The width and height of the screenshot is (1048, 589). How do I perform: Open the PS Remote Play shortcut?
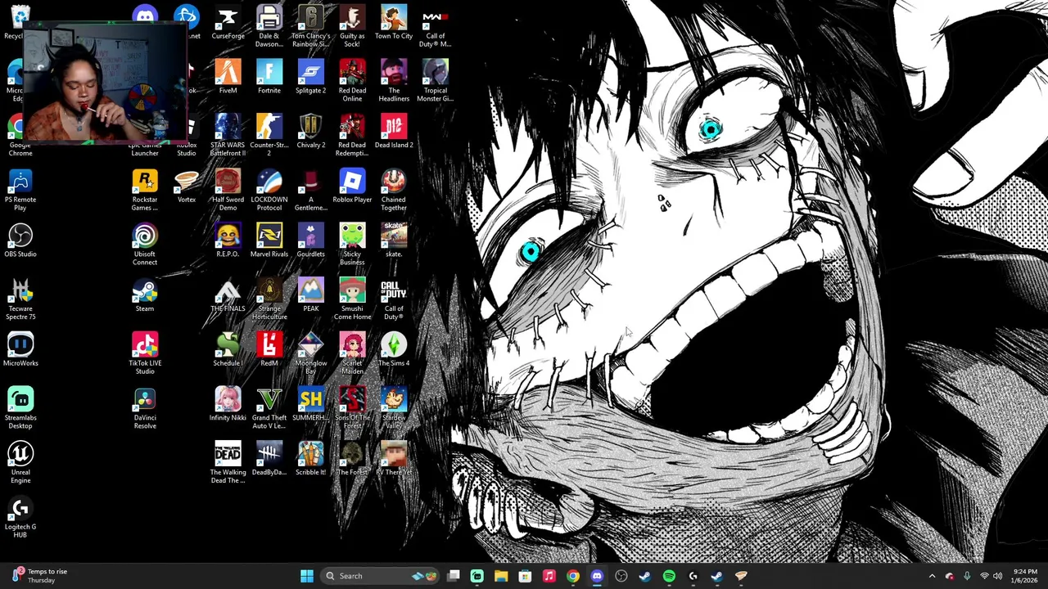pos(20,191)
